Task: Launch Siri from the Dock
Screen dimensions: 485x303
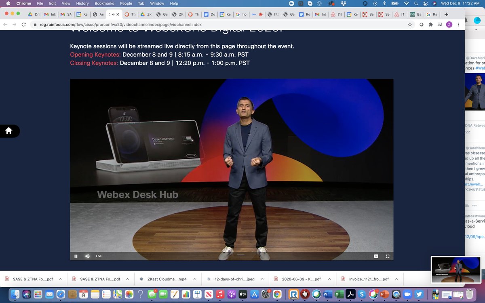Action: (27, 295)
